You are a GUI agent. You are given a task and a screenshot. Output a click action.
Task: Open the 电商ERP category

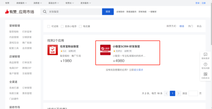[14, 68]
